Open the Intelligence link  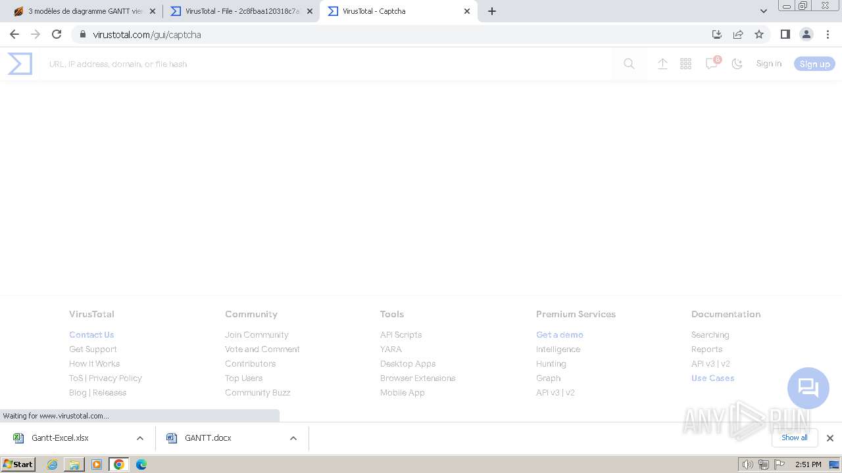558,349
